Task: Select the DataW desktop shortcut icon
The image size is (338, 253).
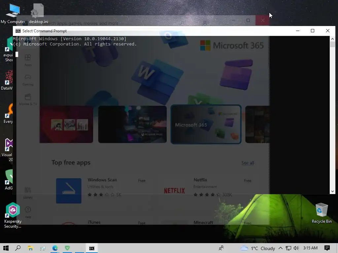Action: [7, 80]
